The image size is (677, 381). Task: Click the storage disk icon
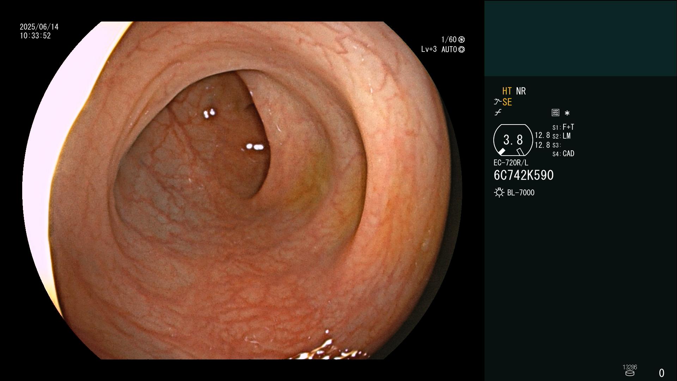coord(630,373)
